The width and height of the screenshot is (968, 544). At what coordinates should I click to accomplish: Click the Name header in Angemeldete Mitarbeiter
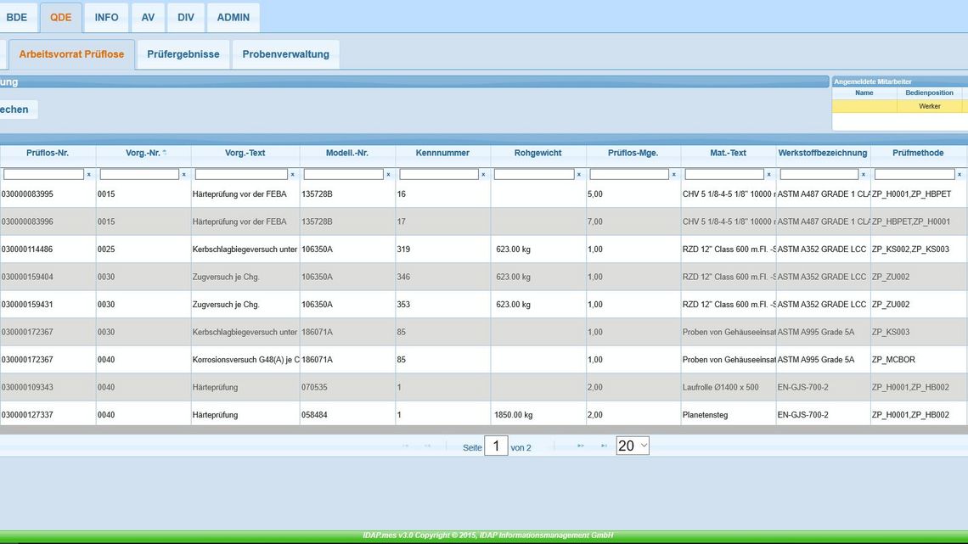click(x=864, y=93)
